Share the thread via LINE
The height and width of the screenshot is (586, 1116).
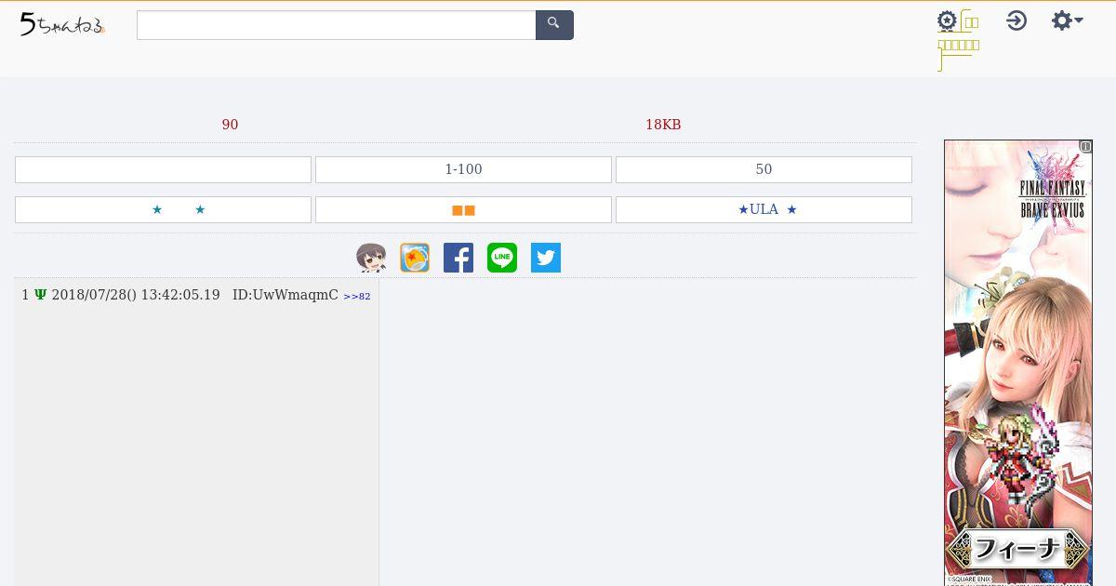pos(502,258)
